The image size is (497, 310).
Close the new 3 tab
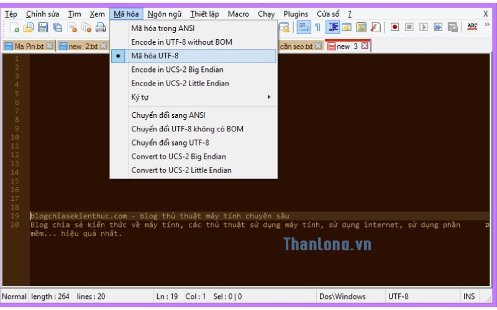point(365,46)
